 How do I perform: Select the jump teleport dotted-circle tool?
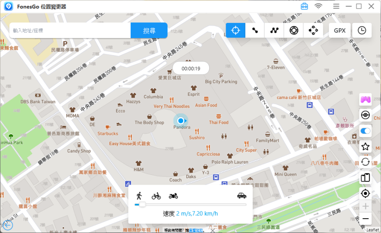pos(313,30)
